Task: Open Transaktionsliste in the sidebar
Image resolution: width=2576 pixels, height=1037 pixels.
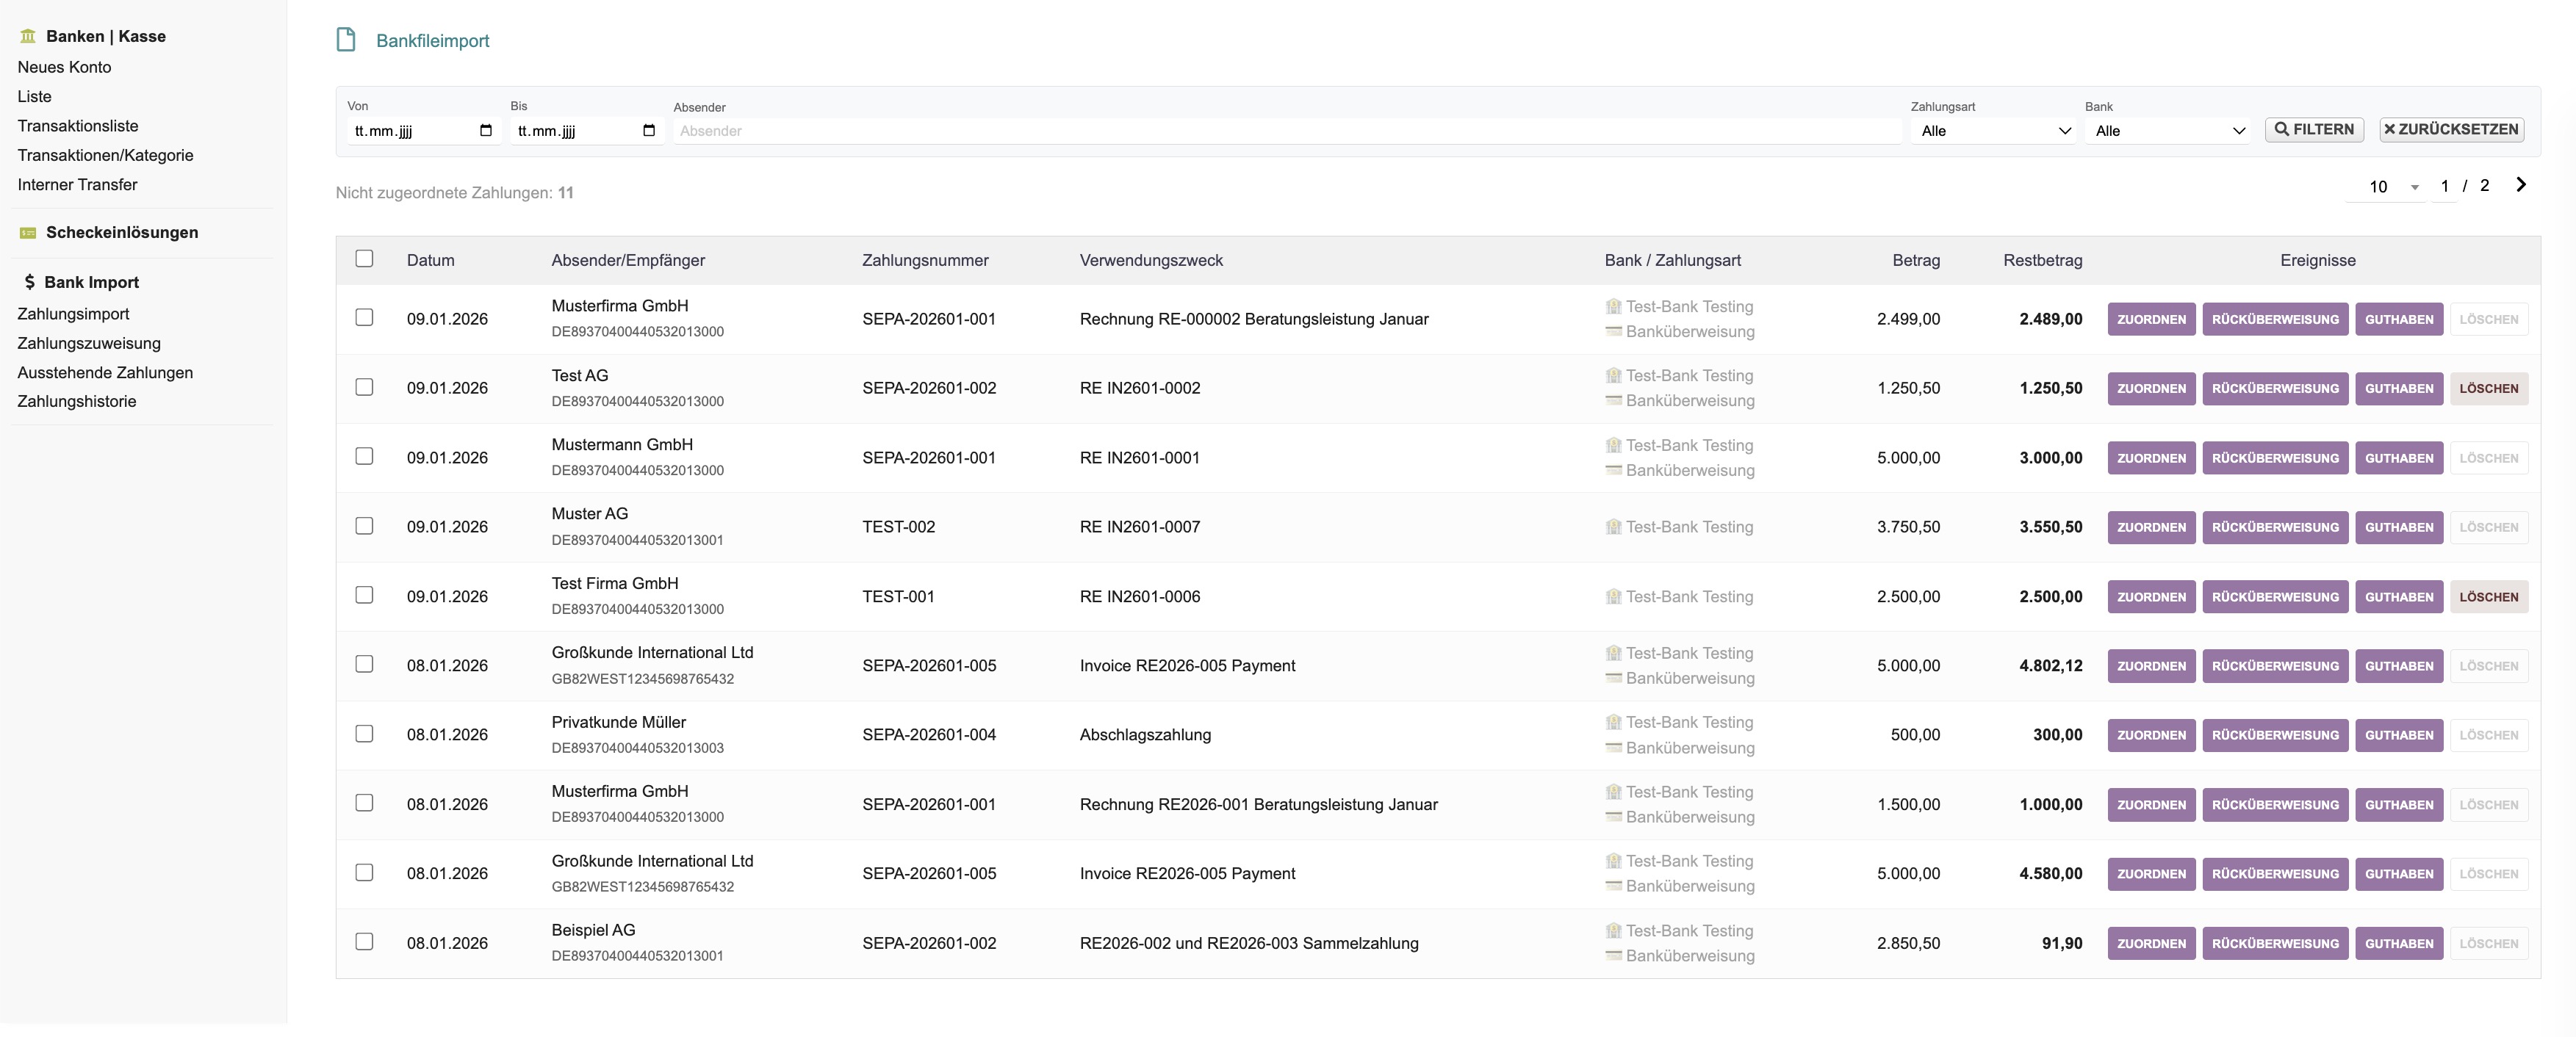Action: [78, 126]
